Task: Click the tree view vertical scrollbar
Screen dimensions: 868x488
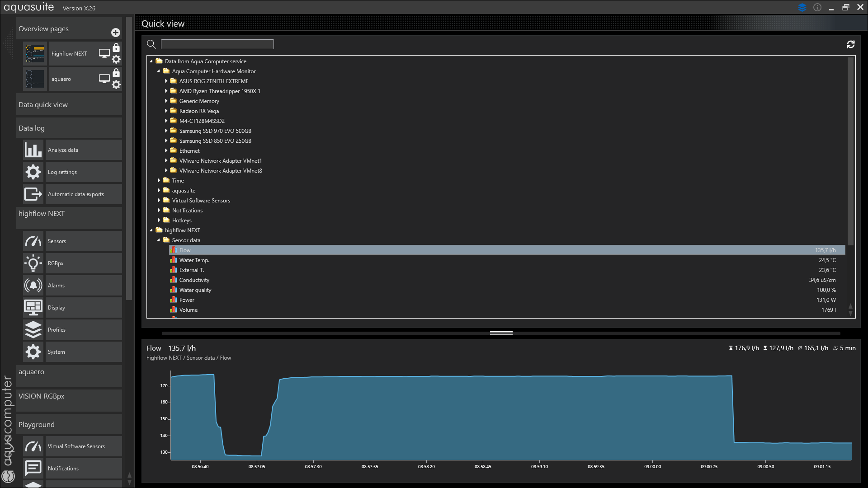Action: point(850,151)
